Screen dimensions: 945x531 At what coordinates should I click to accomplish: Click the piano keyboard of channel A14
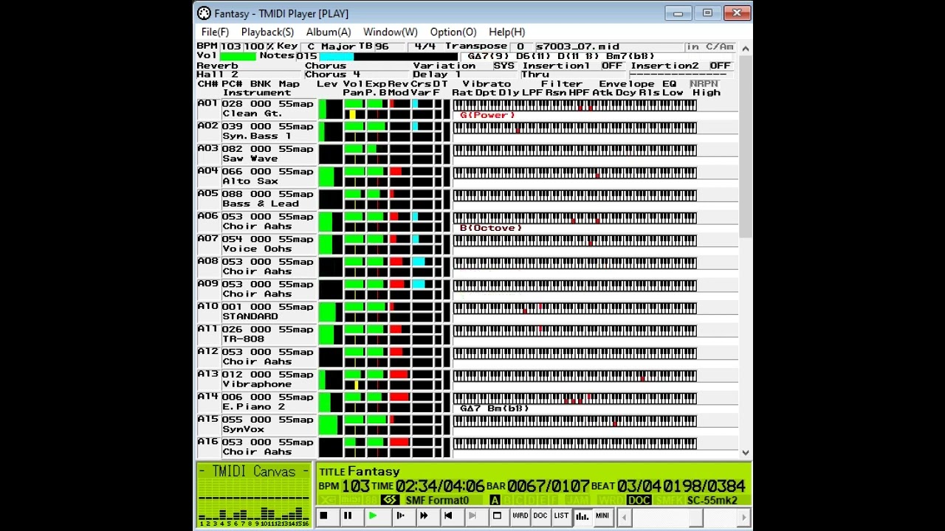(574, 399)
